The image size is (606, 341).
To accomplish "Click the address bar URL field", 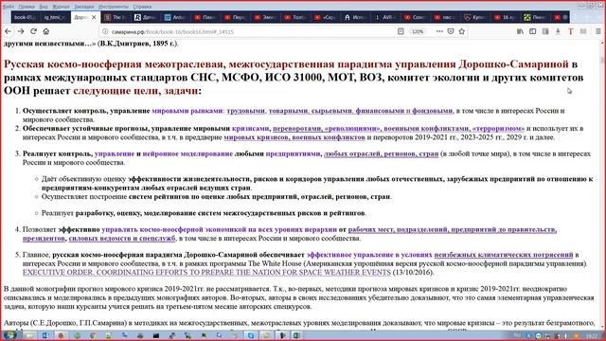I will [251, 31].
